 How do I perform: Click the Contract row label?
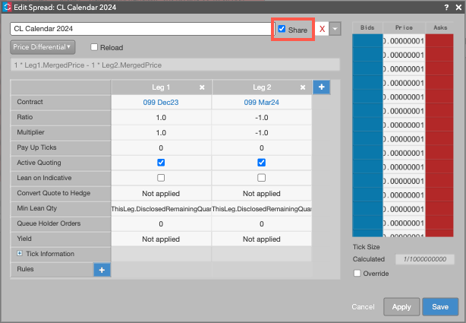pos(30,102)
